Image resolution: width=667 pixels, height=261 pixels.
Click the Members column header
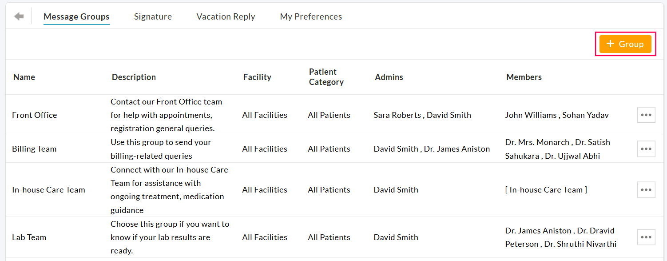point(524,77)
